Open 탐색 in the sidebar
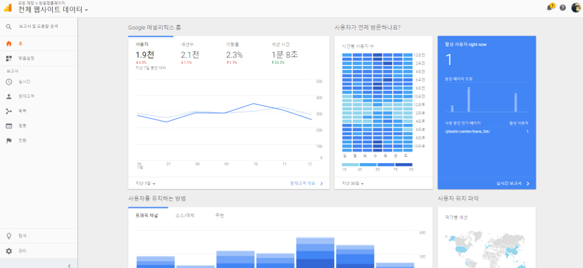The image size is (583, 268). [22, 236]
